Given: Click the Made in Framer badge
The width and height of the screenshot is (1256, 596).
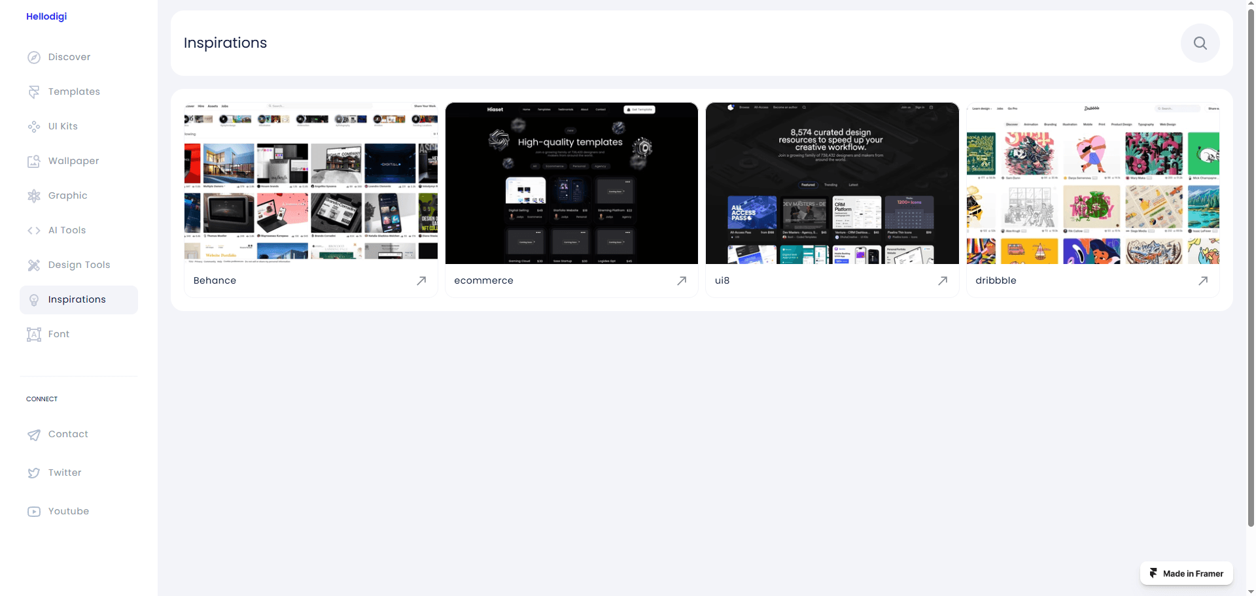Looking at the screenshot, I should [1186, 573].
